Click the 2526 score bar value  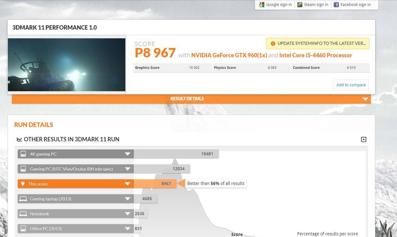140,213
